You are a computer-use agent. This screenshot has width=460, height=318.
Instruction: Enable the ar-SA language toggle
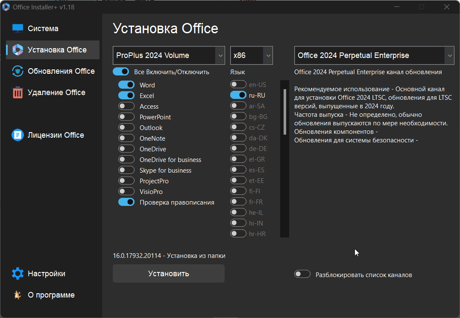(x=238, y=106)
